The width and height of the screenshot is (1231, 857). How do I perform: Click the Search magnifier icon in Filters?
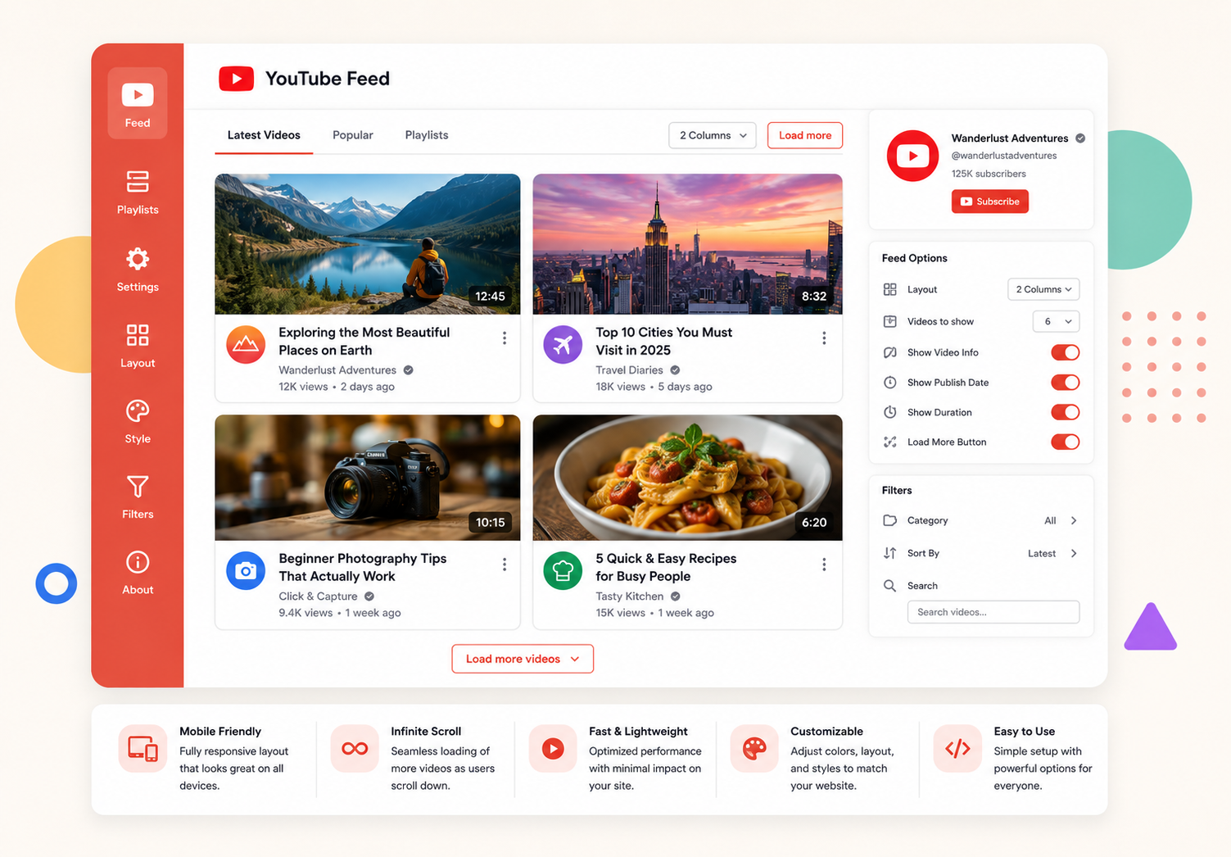pyautogui.click(x=890, y=586)
